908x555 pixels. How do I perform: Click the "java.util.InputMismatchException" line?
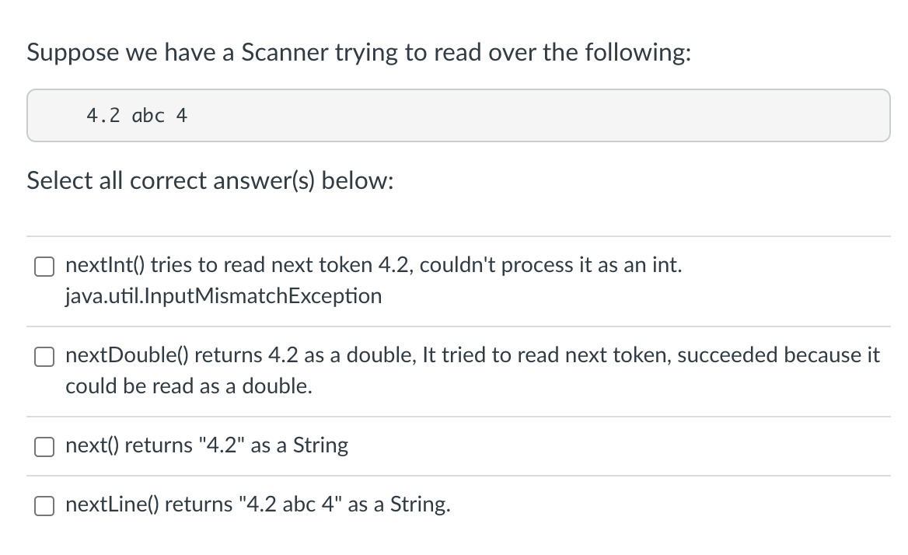(224, 295)
